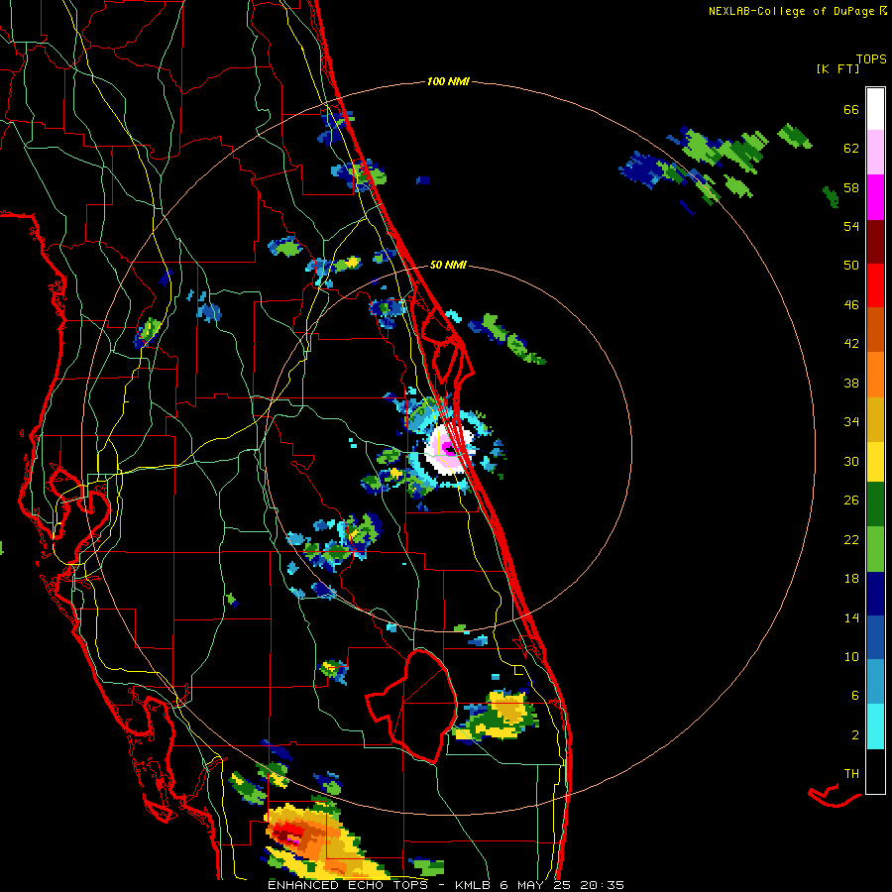Click the dark red swatch below 54

coord(875,241)
